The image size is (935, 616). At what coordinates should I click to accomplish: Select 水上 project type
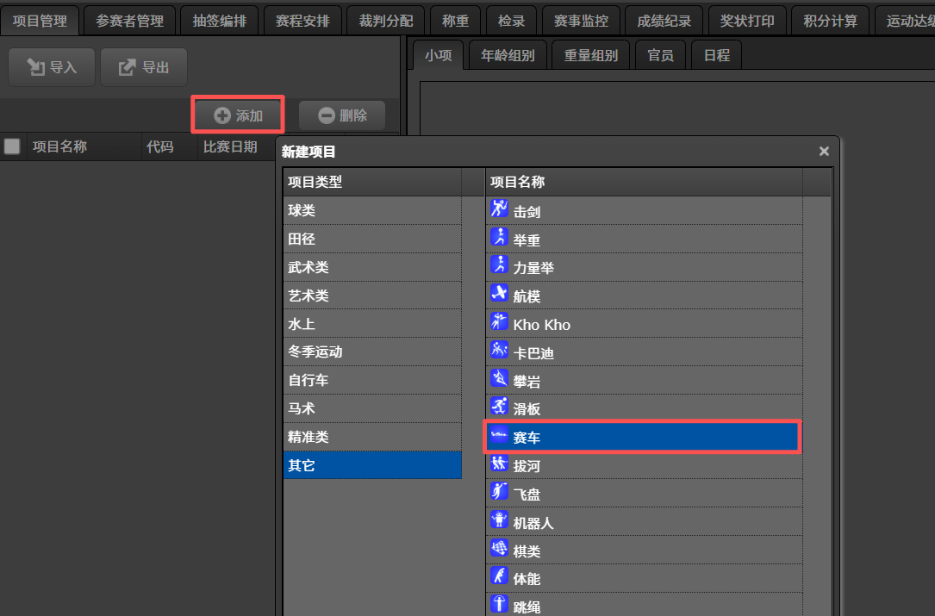point(372,324)
